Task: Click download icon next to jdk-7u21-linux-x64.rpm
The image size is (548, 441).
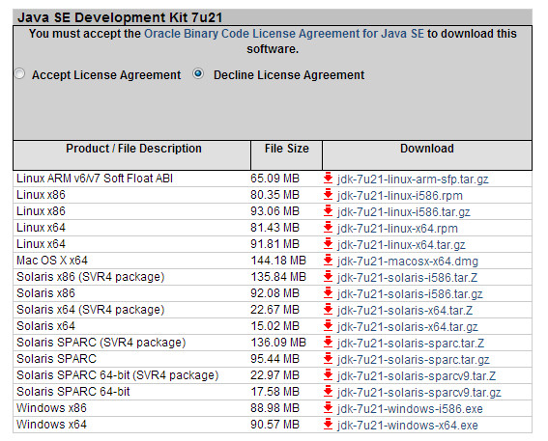Action: [328, 227]
